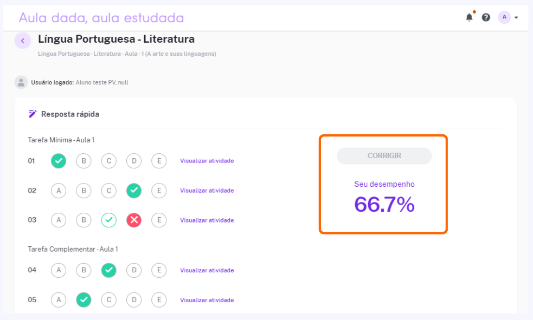Click the user avatar A icon
This screenshot has width=533, height=320.
(504, 17)
